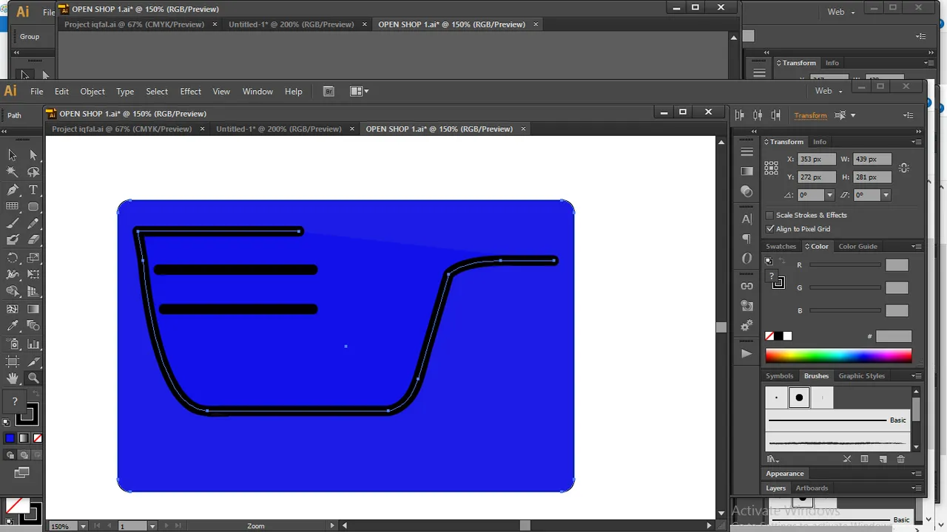Open the rotate angle dropdown
The image size is (947, 532).
[x=829, y=195]
